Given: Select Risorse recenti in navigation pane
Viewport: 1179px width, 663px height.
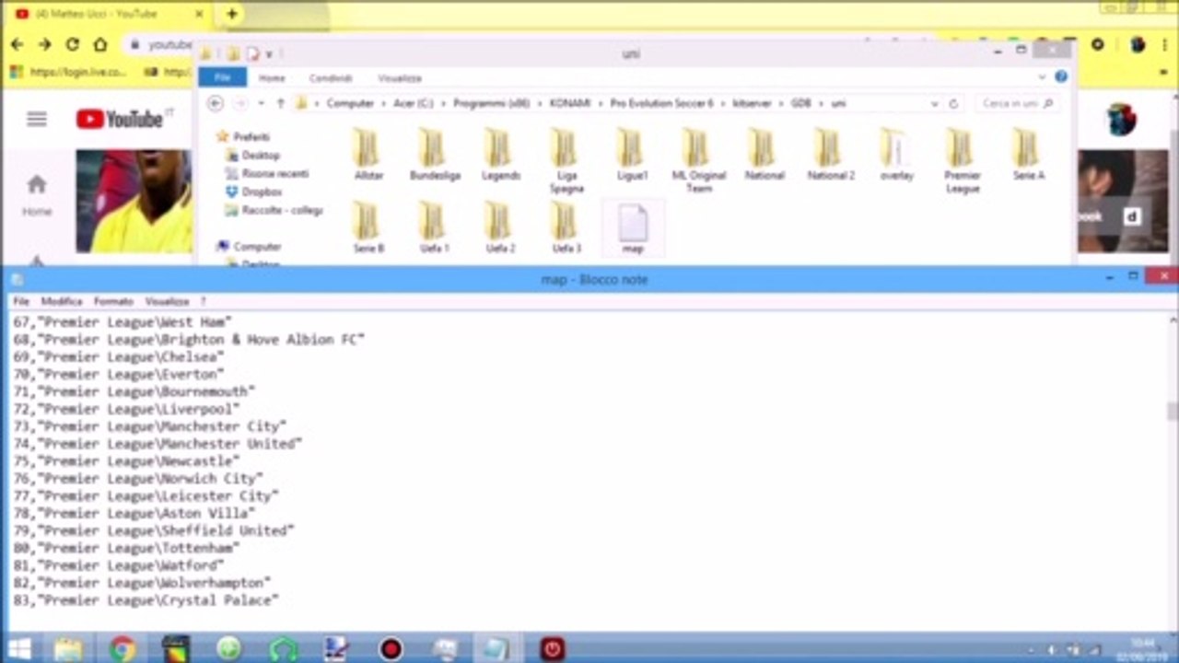Looking at the screenshot, I should 275,173.
